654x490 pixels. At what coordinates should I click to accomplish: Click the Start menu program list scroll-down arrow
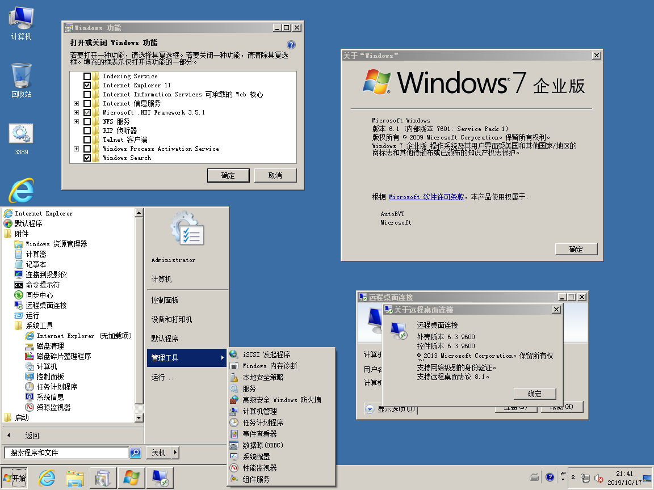click(139, 418)
